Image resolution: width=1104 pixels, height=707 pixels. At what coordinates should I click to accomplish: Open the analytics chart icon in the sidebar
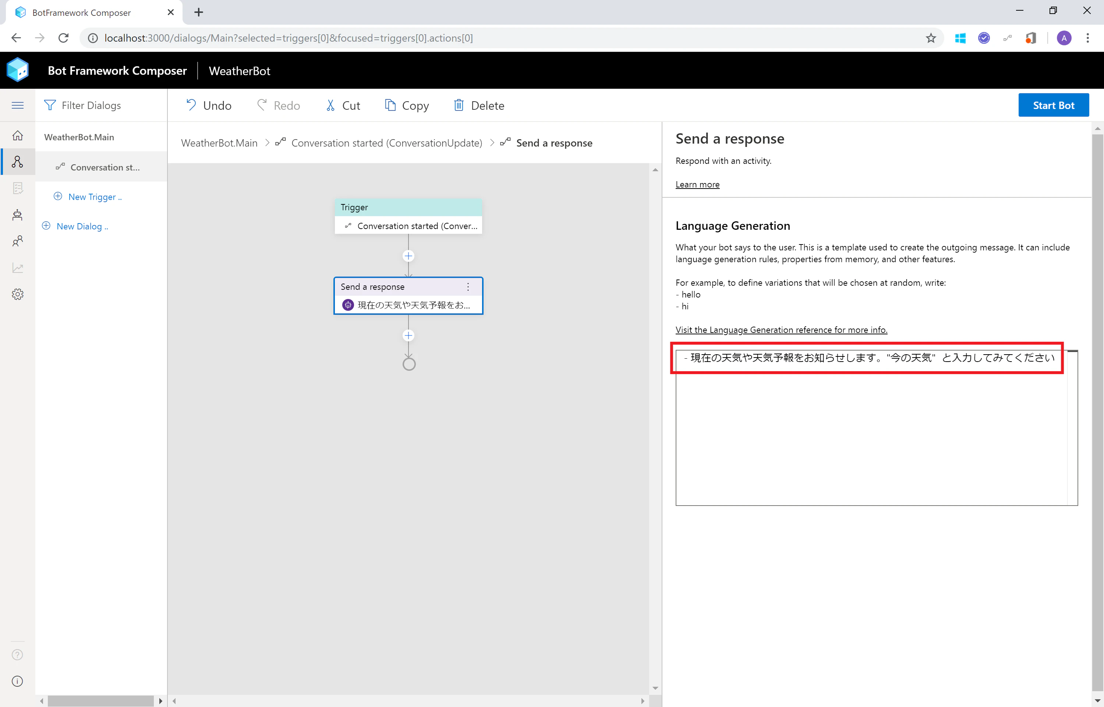pyautogui.click(x=17, y=268)
